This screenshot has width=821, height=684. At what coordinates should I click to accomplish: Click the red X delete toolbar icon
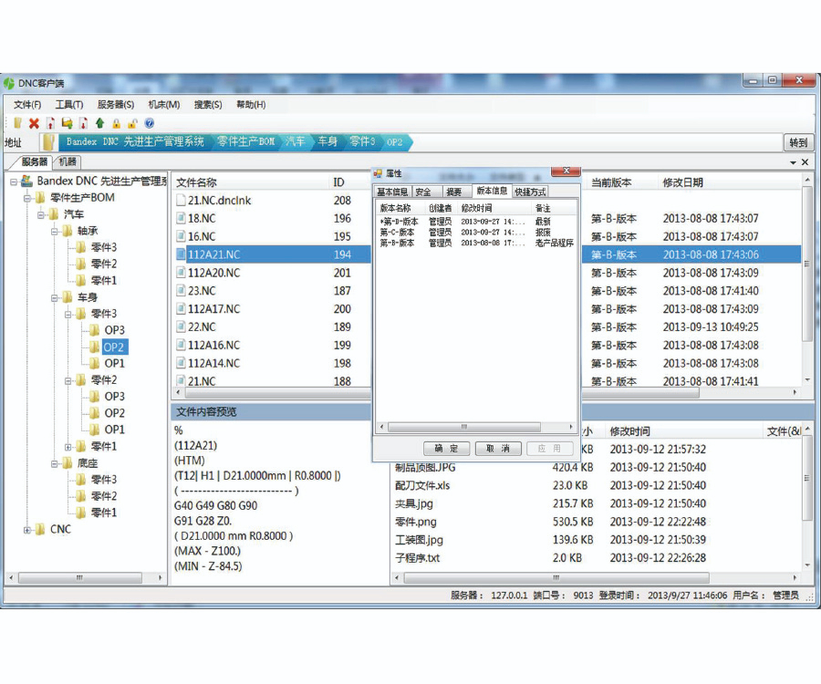pyautogui.click(x=34, y=123)
